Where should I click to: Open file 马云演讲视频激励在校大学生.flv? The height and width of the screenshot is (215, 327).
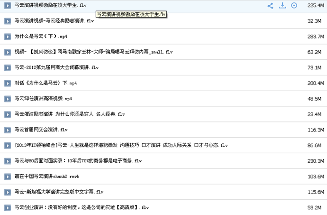[x=50, y=5]
